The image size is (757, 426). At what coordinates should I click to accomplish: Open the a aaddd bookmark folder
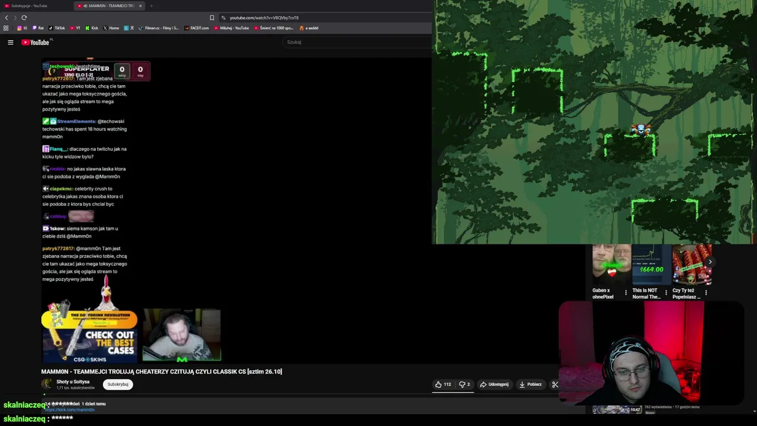pyautogui.click(x=309, y=28)
